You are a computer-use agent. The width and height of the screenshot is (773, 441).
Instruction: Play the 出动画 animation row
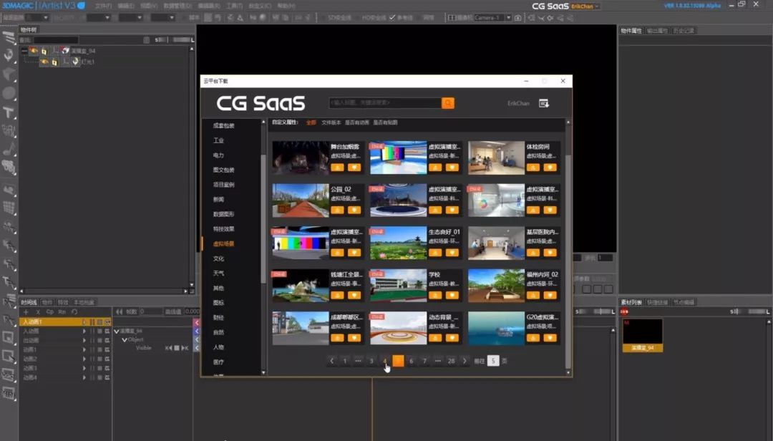point(84,340)
